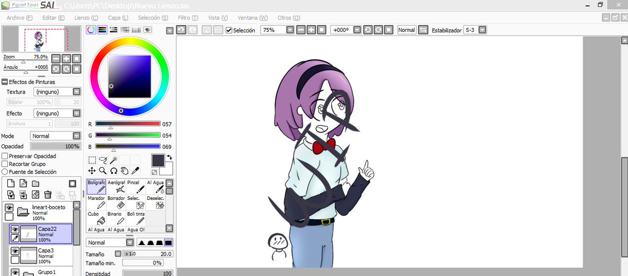This screenshot has height=276, width=628.
Task: Click the Normal view mode button
Action: click(x=407, y=30)
